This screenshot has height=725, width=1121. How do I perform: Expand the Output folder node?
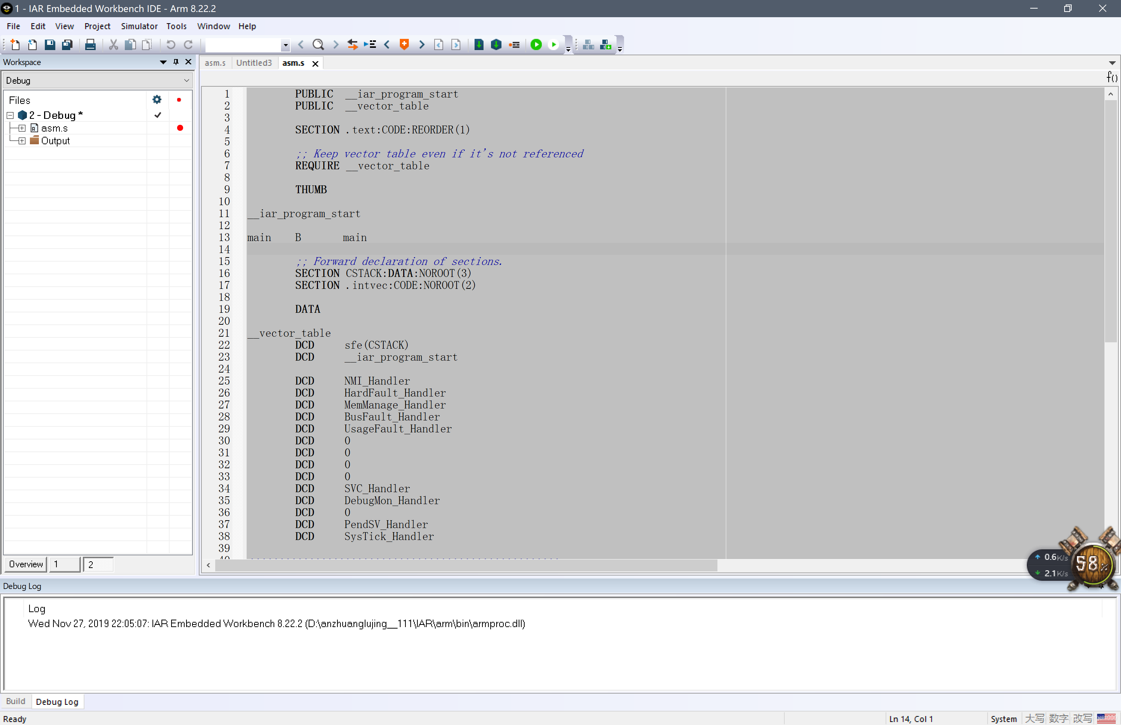point(22,141)
